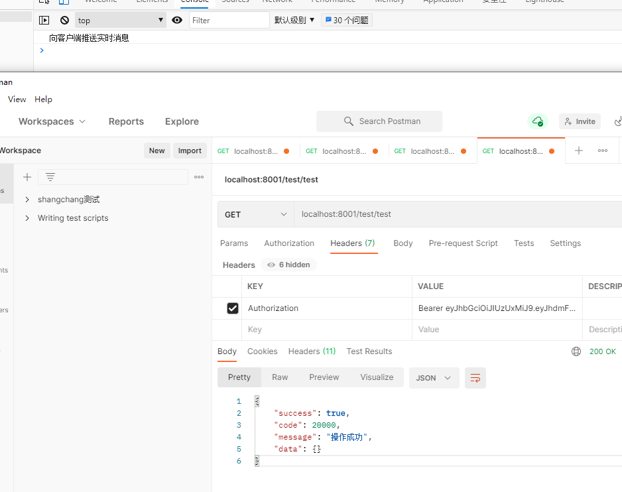Open the request Headers (7) tab
This screenshot has height=492, width=622.
coord(353,243)
